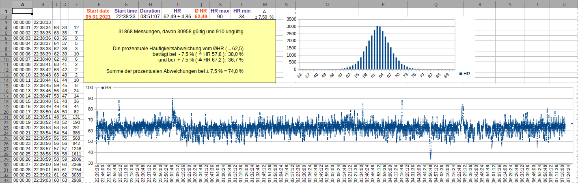Select column F header
The height and width of the screenshot is (183, 578).
coord(98,4)
